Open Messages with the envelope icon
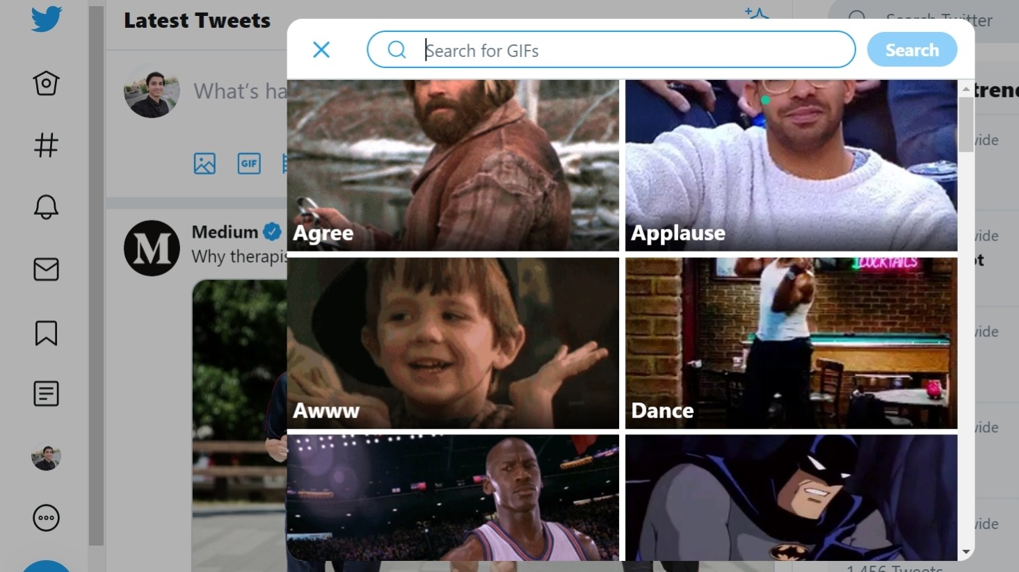This screenshot has width=1019, height=572. click(x=45, y=270)
